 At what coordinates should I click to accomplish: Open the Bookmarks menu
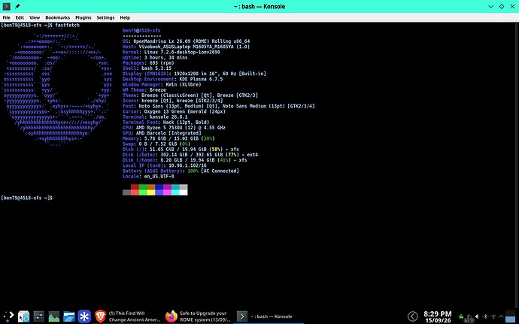[x=58, y=17]
